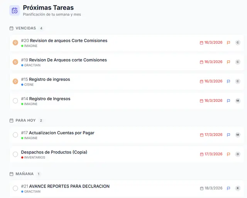Click calendar icon next to MAÑANA header

pos(11,174)
